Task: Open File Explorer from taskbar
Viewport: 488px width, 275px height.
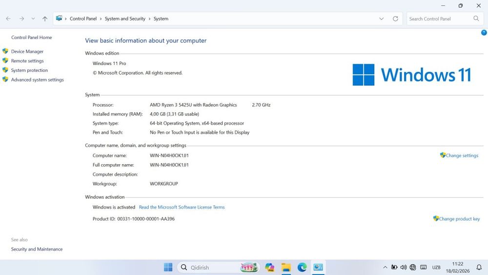Action: pos(286,267)
